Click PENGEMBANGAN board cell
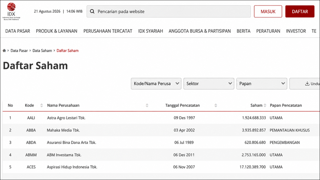 [x=285, y=142]
